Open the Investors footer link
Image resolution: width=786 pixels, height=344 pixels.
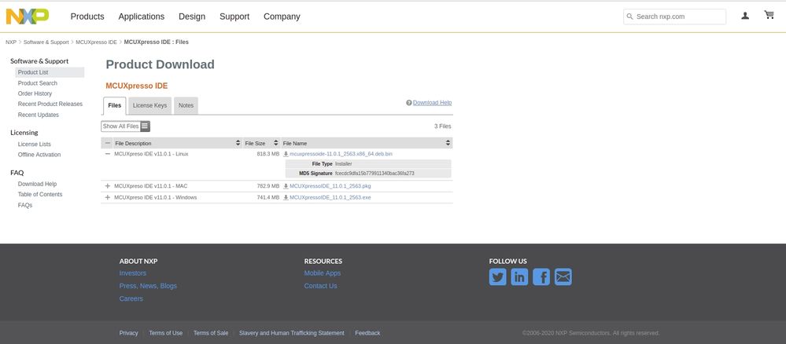[x=133, y=273]
